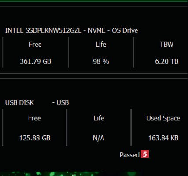Screen dimensions: 188x176
Task: Select the USB DISK drive title
Action: coord(19,102)
